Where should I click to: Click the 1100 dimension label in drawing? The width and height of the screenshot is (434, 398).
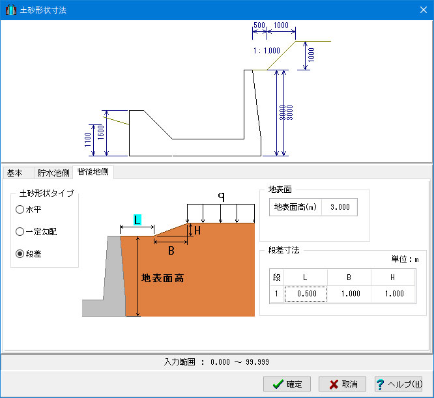pos(88,139)
